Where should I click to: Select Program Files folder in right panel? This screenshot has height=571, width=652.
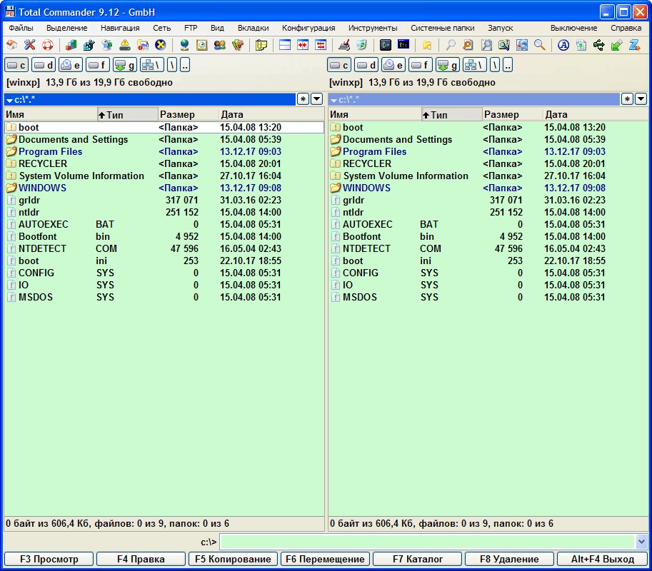tap(488, 152)
